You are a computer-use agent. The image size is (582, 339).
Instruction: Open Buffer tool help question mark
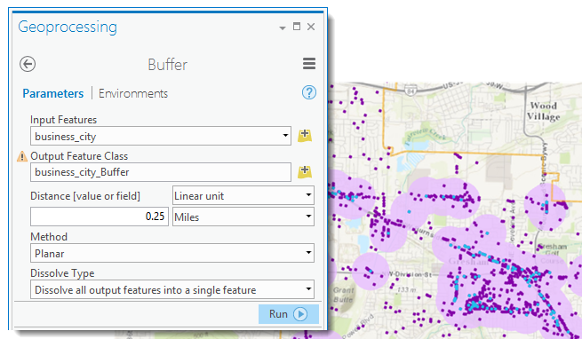click(309, 92)
